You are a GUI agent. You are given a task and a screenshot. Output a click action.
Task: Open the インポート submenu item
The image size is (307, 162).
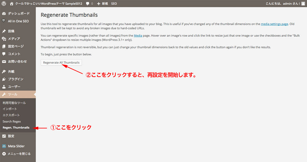[x=10, y=109]
